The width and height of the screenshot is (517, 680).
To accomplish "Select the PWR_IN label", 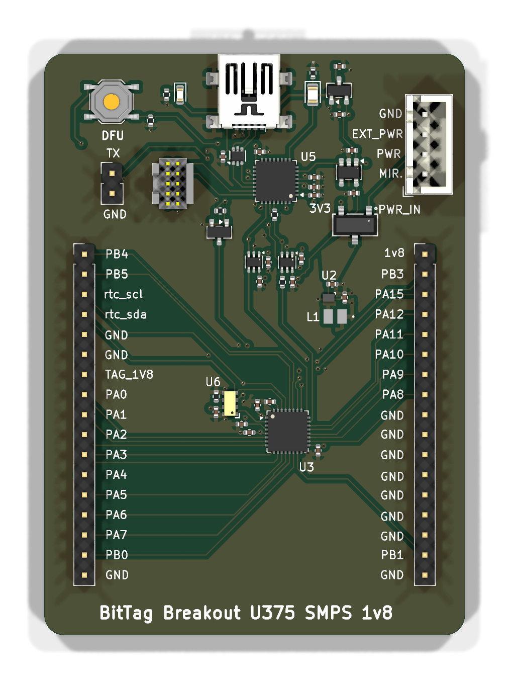I will [x=399, y=210].
